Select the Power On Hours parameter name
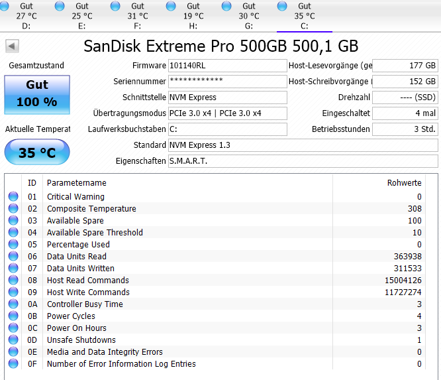 tap(77, 328)
